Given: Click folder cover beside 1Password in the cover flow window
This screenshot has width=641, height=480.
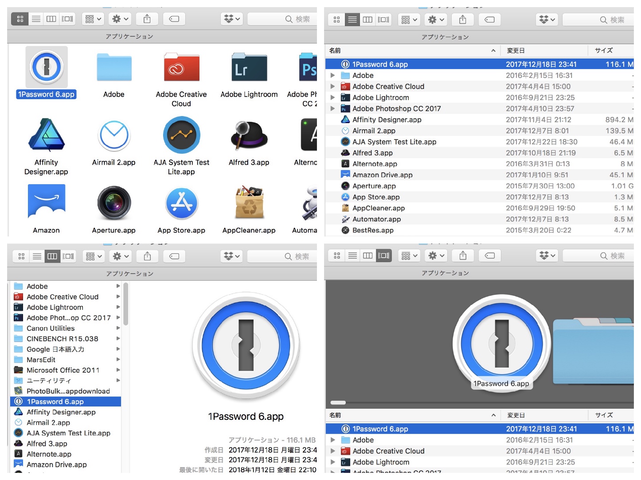Looking at the screenshot, I should pos(593,350).
